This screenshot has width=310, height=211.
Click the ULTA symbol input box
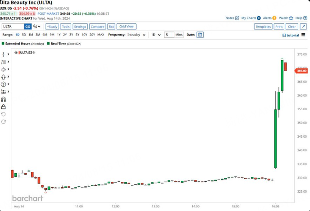(x=13, y=27)
